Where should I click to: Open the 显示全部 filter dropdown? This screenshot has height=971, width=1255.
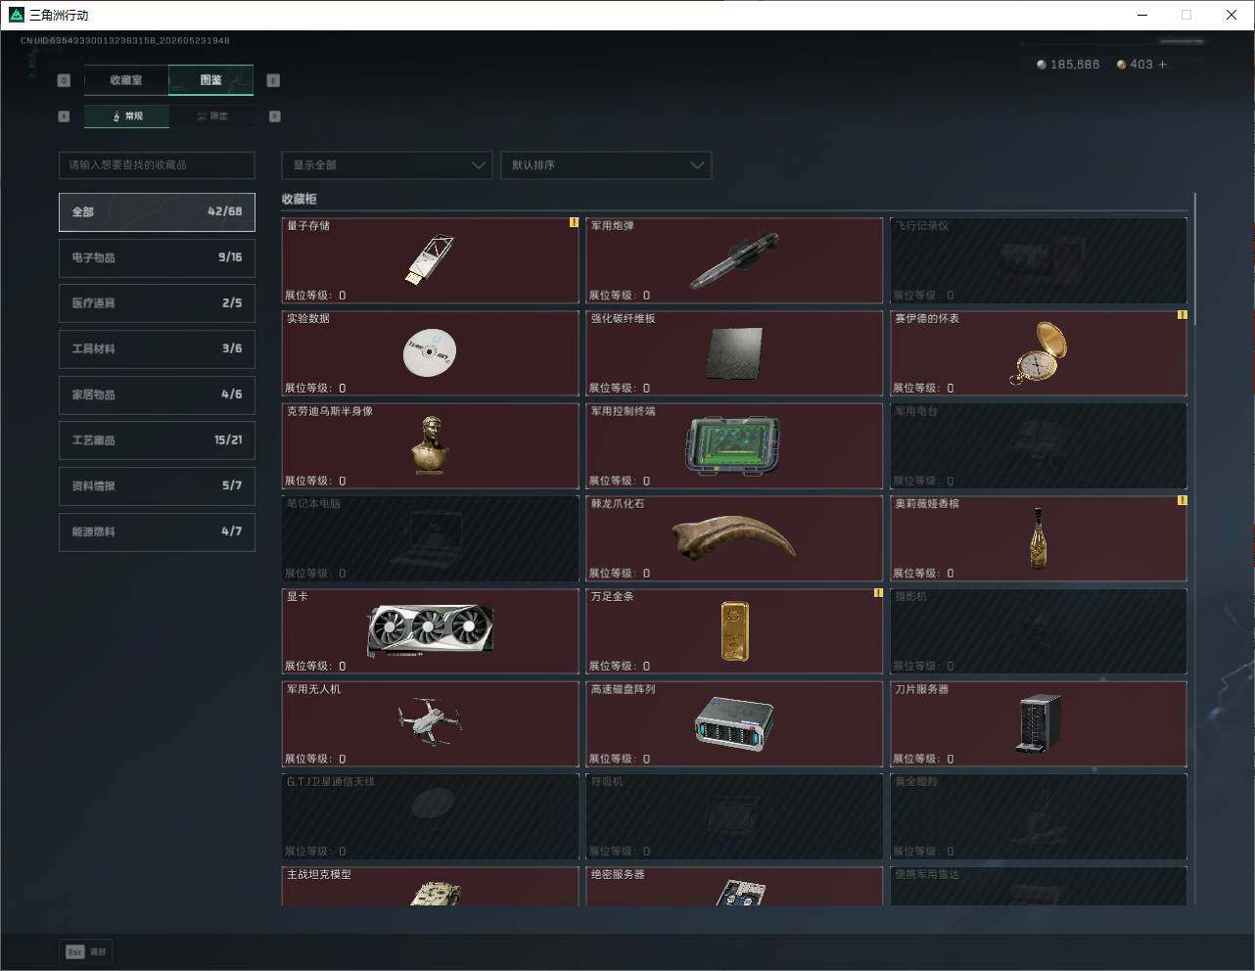387,164
